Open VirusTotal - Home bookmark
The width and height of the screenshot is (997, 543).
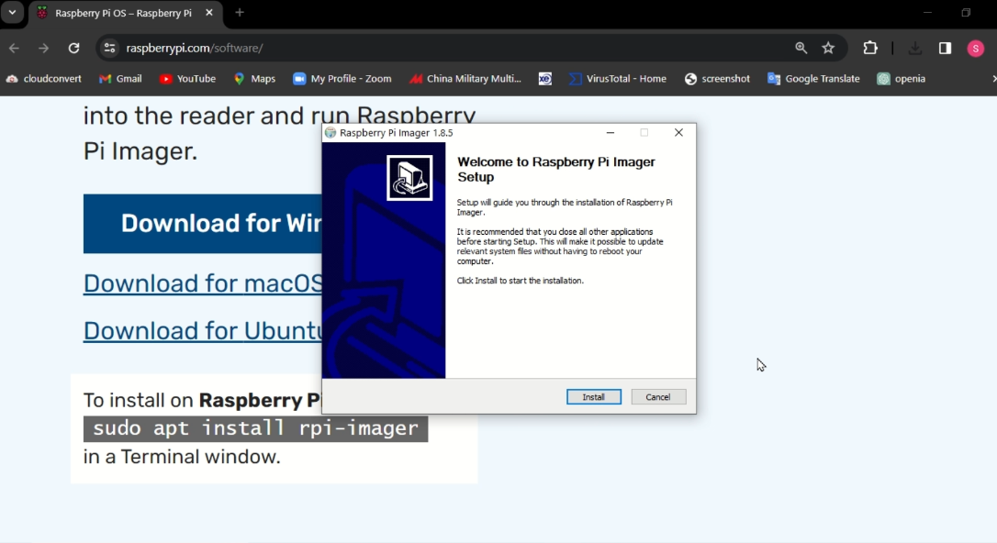click(618, 79)
